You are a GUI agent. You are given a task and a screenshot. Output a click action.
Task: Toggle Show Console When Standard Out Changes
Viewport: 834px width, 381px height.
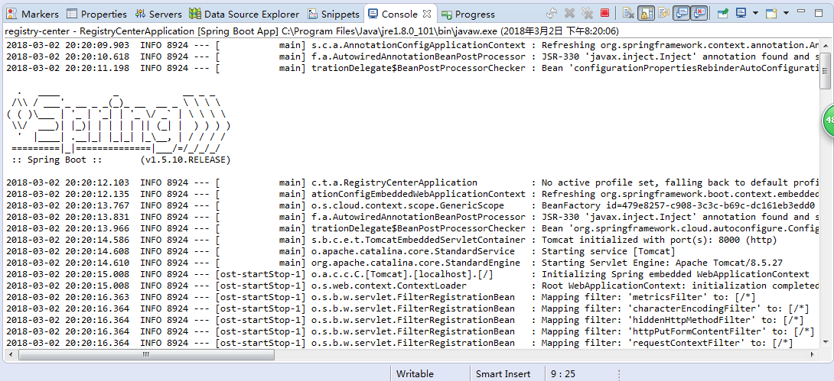pos(681,13)
